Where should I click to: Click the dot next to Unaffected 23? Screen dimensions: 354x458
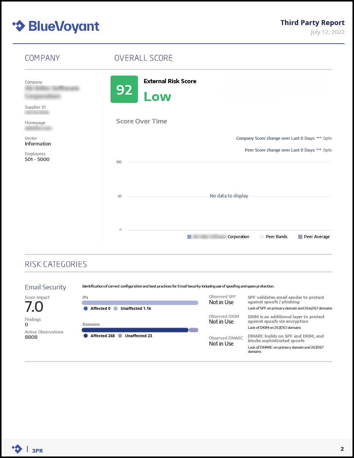tap(120, 336)
